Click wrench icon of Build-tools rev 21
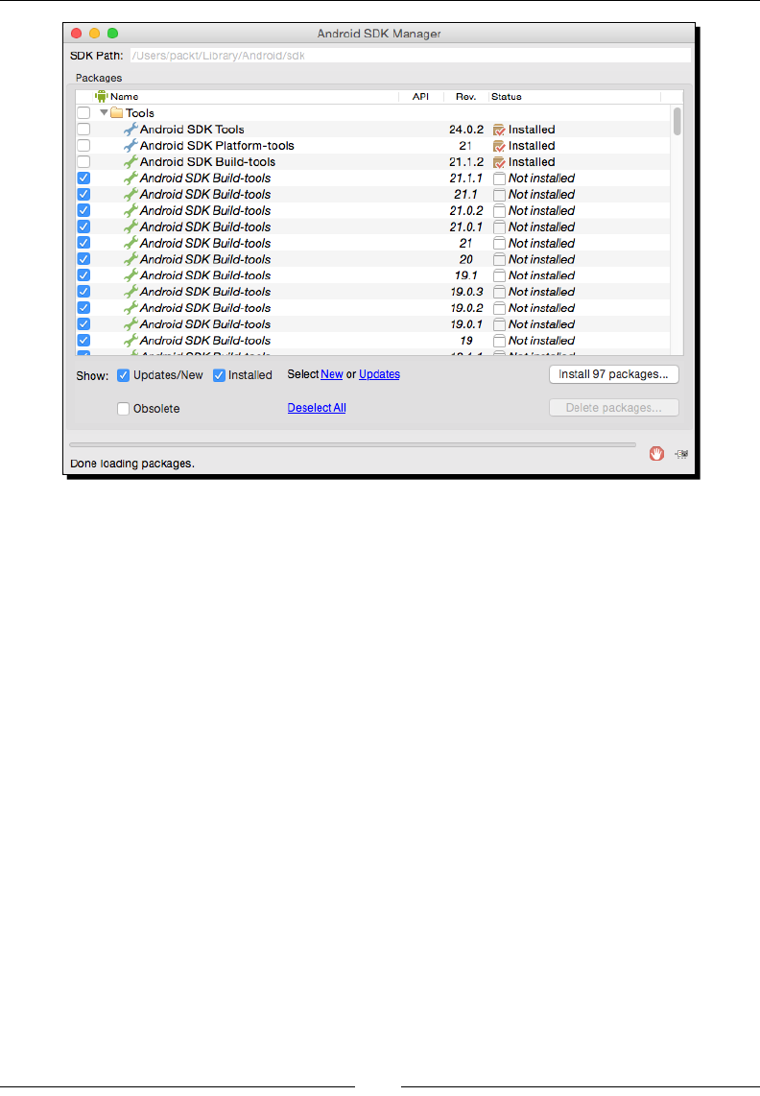Image resolution: width=760 pixels, height=1096 pixels. (x=131, y=243)
